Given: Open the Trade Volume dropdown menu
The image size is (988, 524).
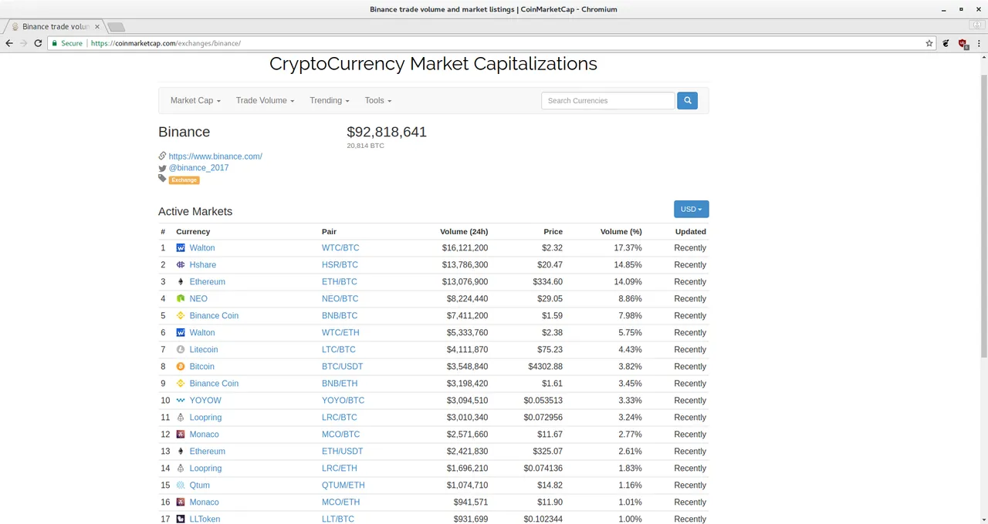Looking at the screenshot, I should (x=265, y=100).
